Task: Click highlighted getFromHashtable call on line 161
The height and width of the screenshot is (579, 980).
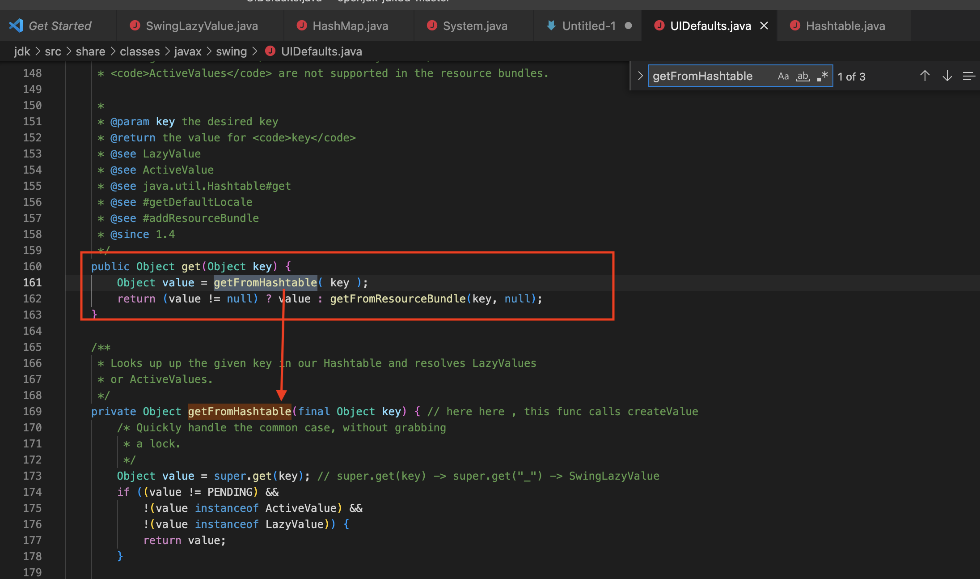Action: pyautogui.click(x=265, y=282)
